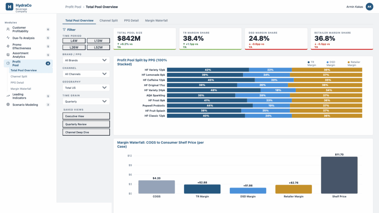Toggle Retailer Margin legend entry
379x213 pixels.
tap(353, 64)
